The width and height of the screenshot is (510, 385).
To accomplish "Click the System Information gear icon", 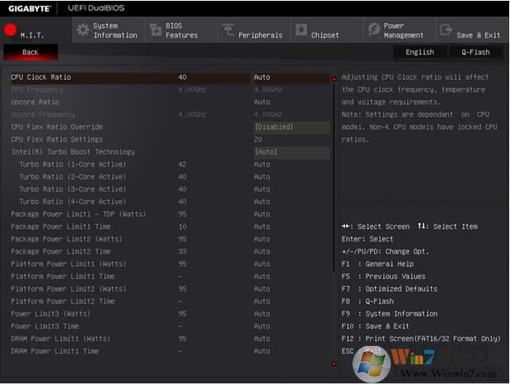I will tap(82, 30).
